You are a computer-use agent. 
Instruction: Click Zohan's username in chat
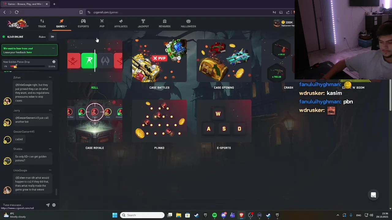click(x=17, y=78)
